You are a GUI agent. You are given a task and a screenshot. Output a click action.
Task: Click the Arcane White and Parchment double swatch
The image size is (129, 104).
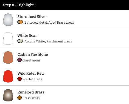pyautogui.click(x=20, y=41)
